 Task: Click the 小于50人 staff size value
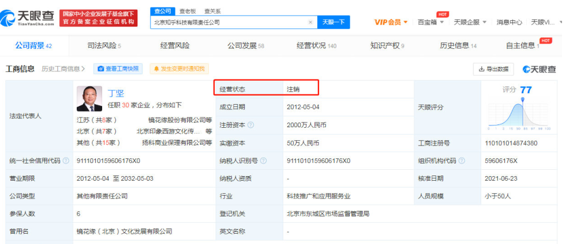click(x=498, y=196)
